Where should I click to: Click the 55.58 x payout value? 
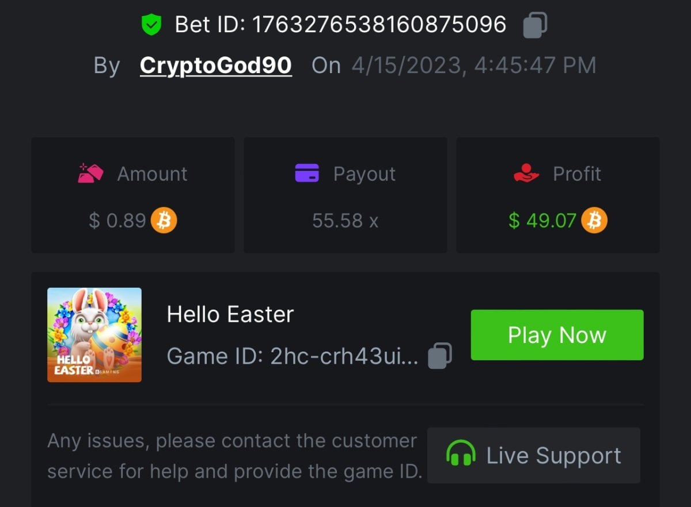pos(345,220)
